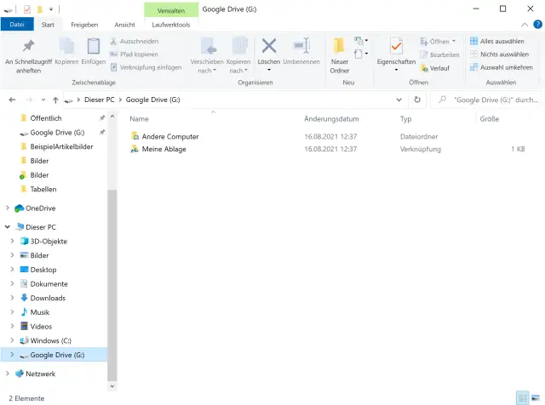545x405 pixels.
Task: Open Kopieren nach dropdown
Action: [x=238, y=55]
